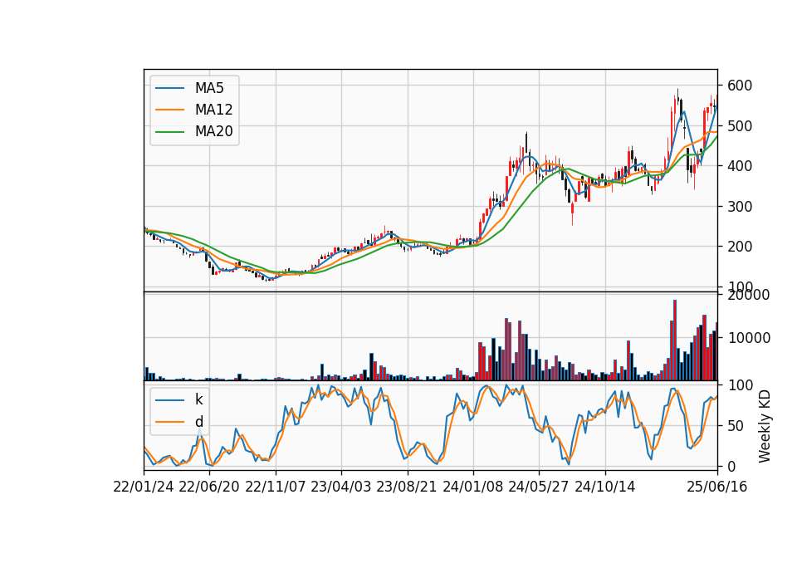Click the tallest volume bar near 20000
The width and height of the screenshot is (797, 573).
click(675, 340)
